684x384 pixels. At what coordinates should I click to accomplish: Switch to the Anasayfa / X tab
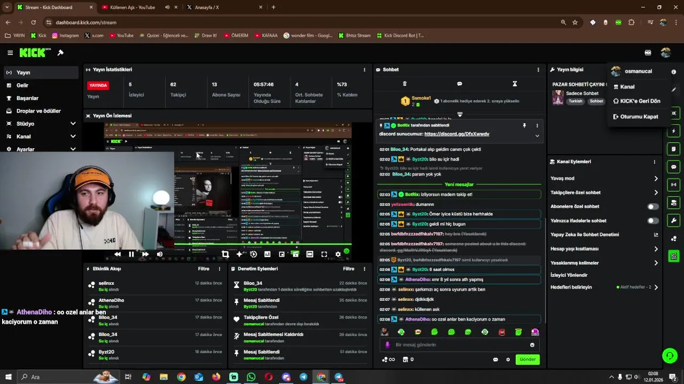pos(224,7)
